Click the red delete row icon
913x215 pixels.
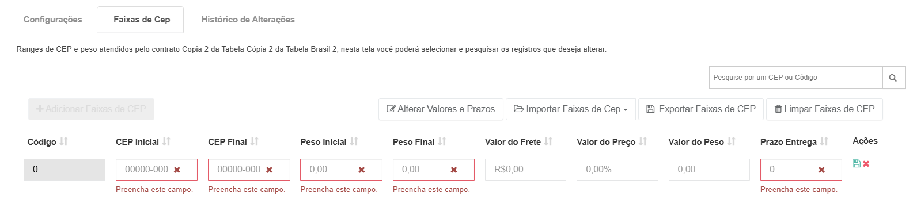tap(866, 164)
